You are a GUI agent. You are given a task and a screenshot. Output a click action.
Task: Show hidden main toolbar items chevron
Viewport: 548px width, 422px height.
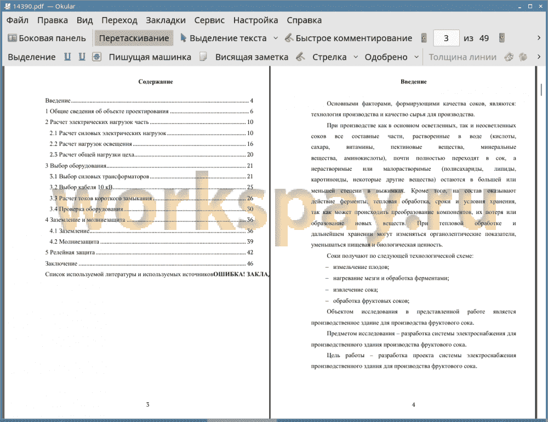(x=539, y=38)
